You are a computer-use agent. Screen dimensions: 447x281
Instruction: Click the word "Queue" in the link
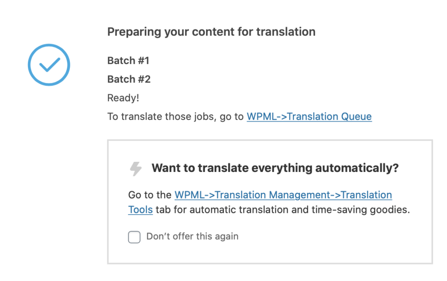tap(356, 117)
